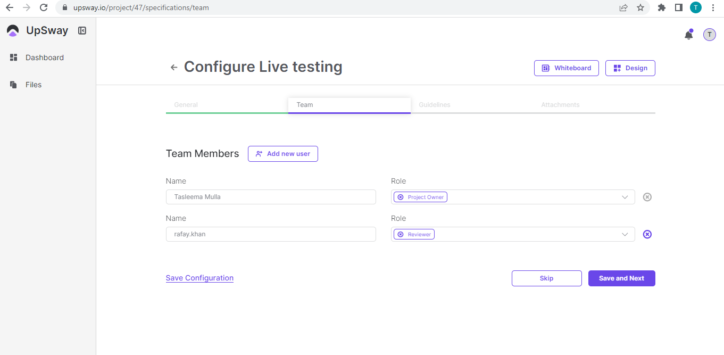
Task: Open the Chrome three-dot menu
Action: [713, 8]
